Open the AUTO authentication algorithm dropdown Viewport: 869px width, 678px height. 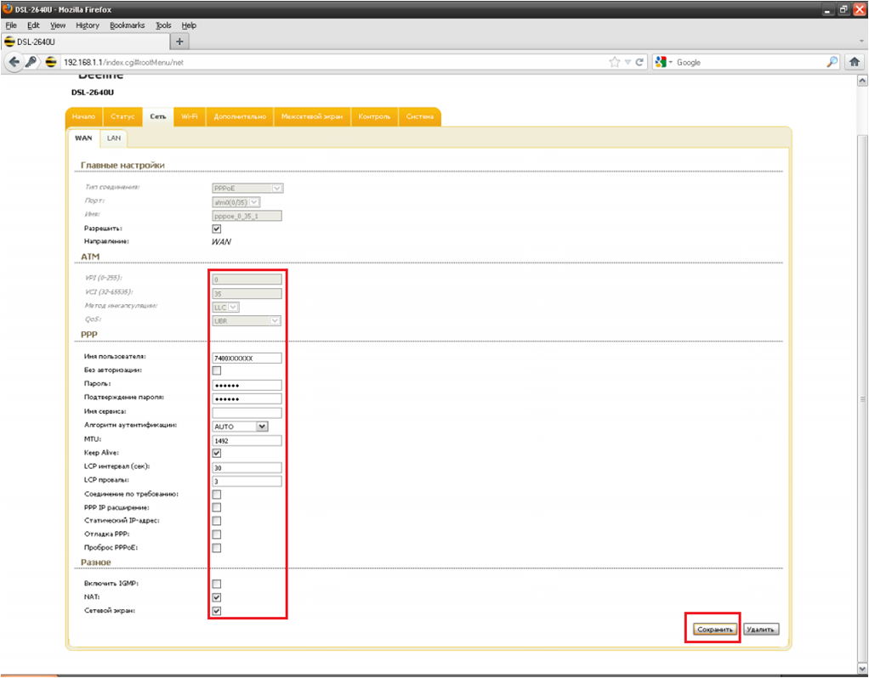pyautogui.click(x=240, y=427)
